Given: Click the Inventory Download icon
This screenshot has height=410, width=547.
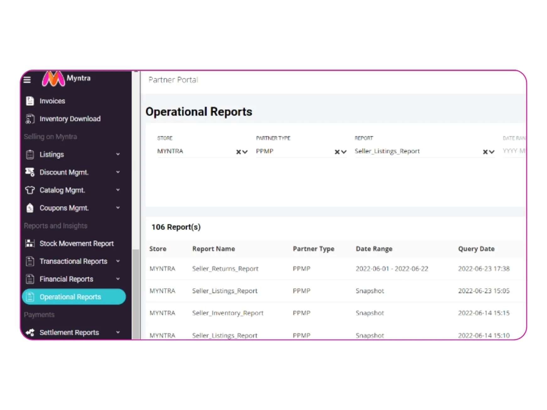Looking at the screenshot, I should pyautogui.click(x=30, y=119).
